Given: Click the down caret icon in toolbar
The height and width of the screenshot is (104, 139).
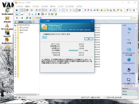Looking at the screenshot, I should coord(63,10).
